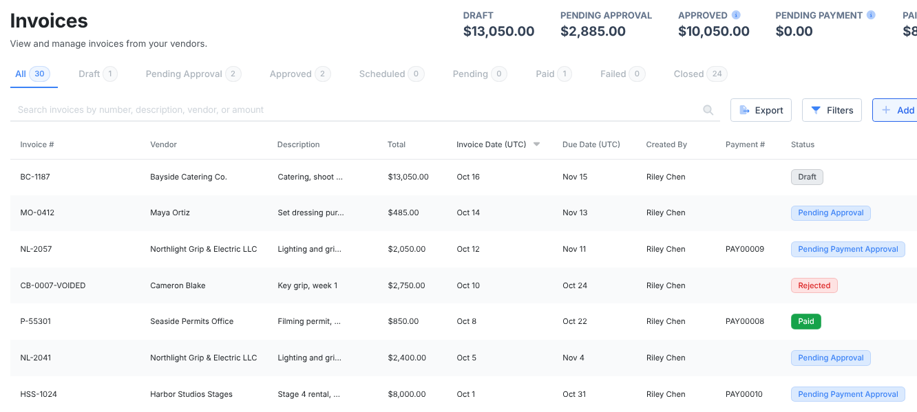Click the Nov 15 due date
This screenshot has height=412, width=917.
[x=575, y=177]
